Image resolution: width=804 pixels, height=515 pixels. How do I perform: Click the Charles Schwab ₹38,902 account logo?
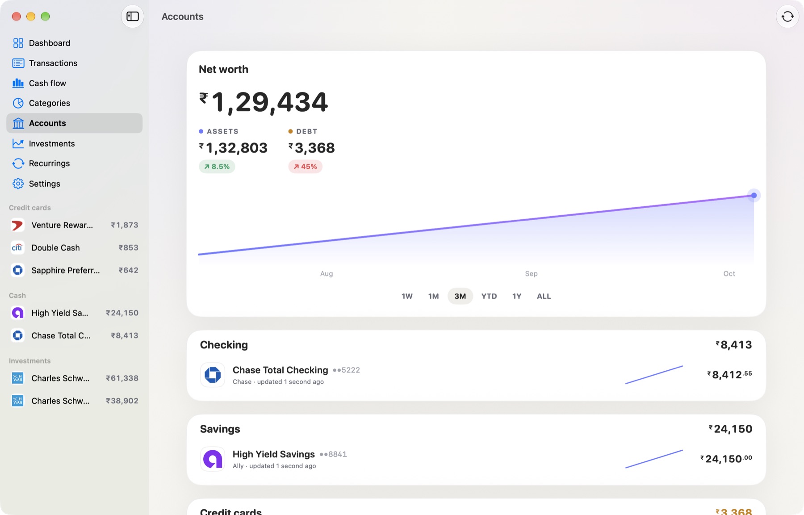(x=17, y=401)
